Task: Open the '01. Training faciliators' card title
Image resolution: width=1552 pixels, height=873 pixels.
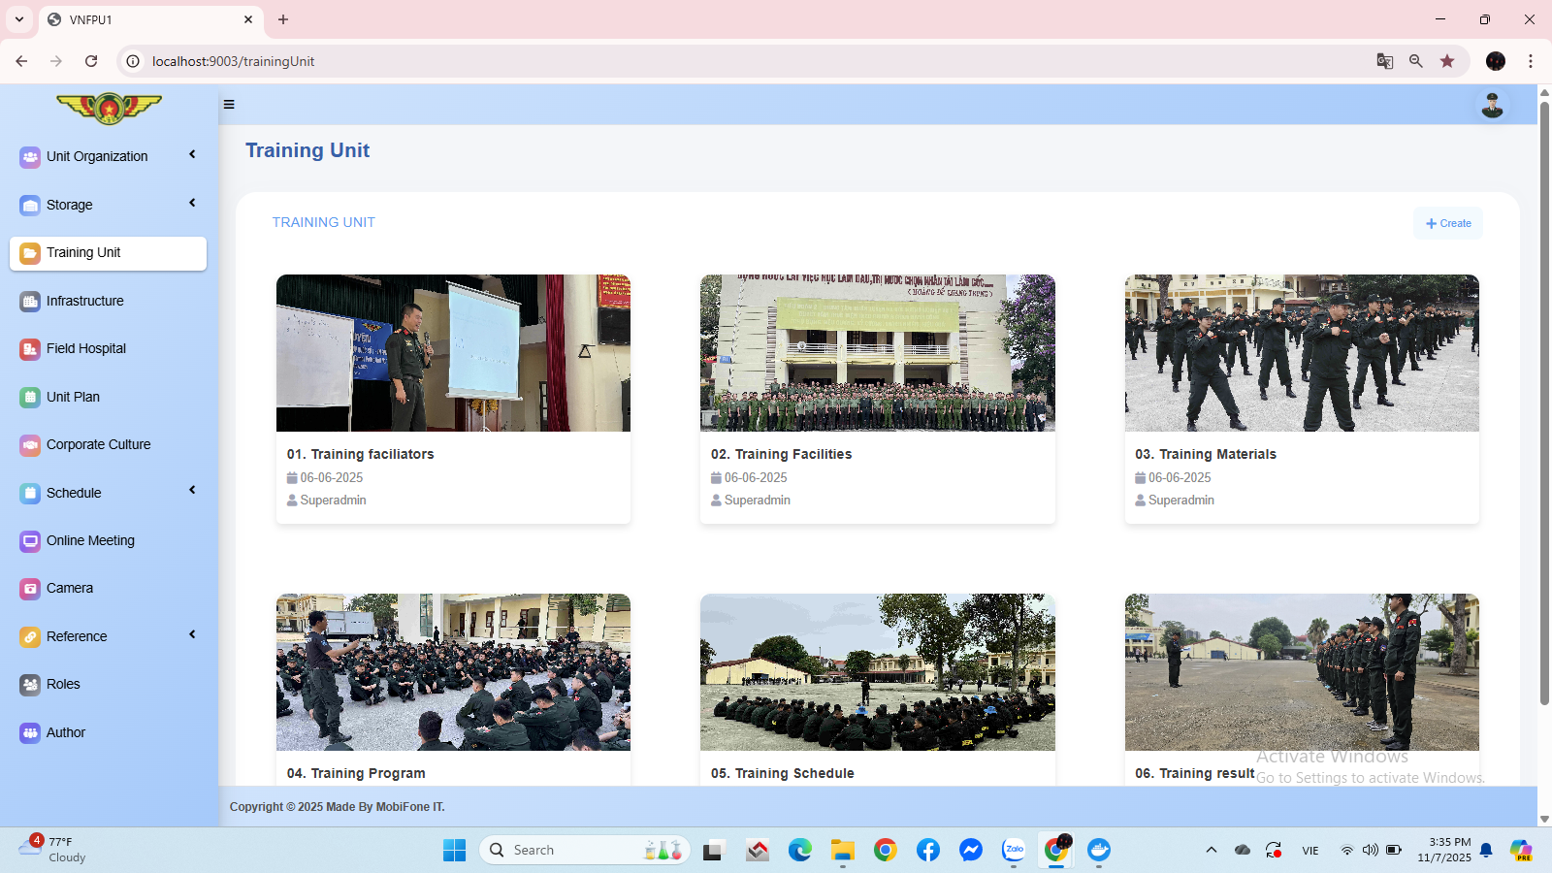Action: [x=360, y=454]
